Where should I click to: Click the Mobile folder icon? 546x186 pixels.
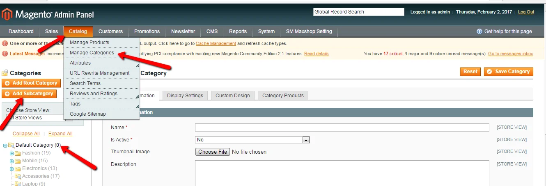pyautogui.click(x=18, y=161)
